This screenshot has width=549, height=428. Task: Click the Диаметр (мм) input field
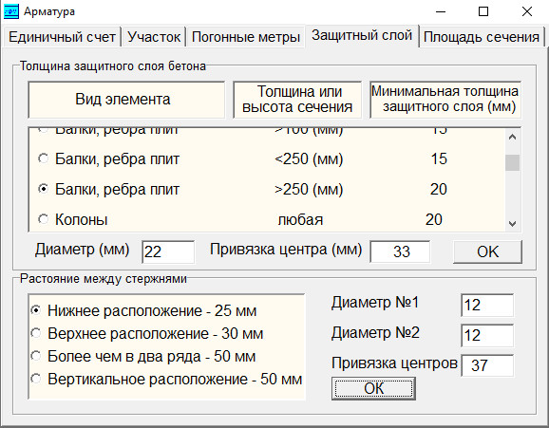tap(168, 252)
